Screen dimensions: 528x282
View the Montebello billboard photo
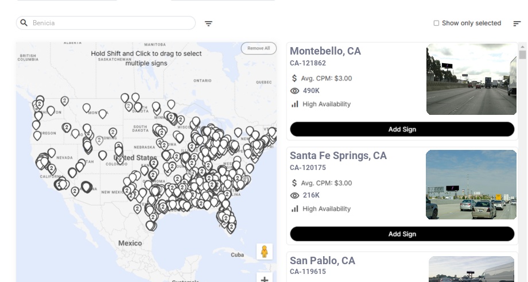pyautogui.click(x=471, y=79)
